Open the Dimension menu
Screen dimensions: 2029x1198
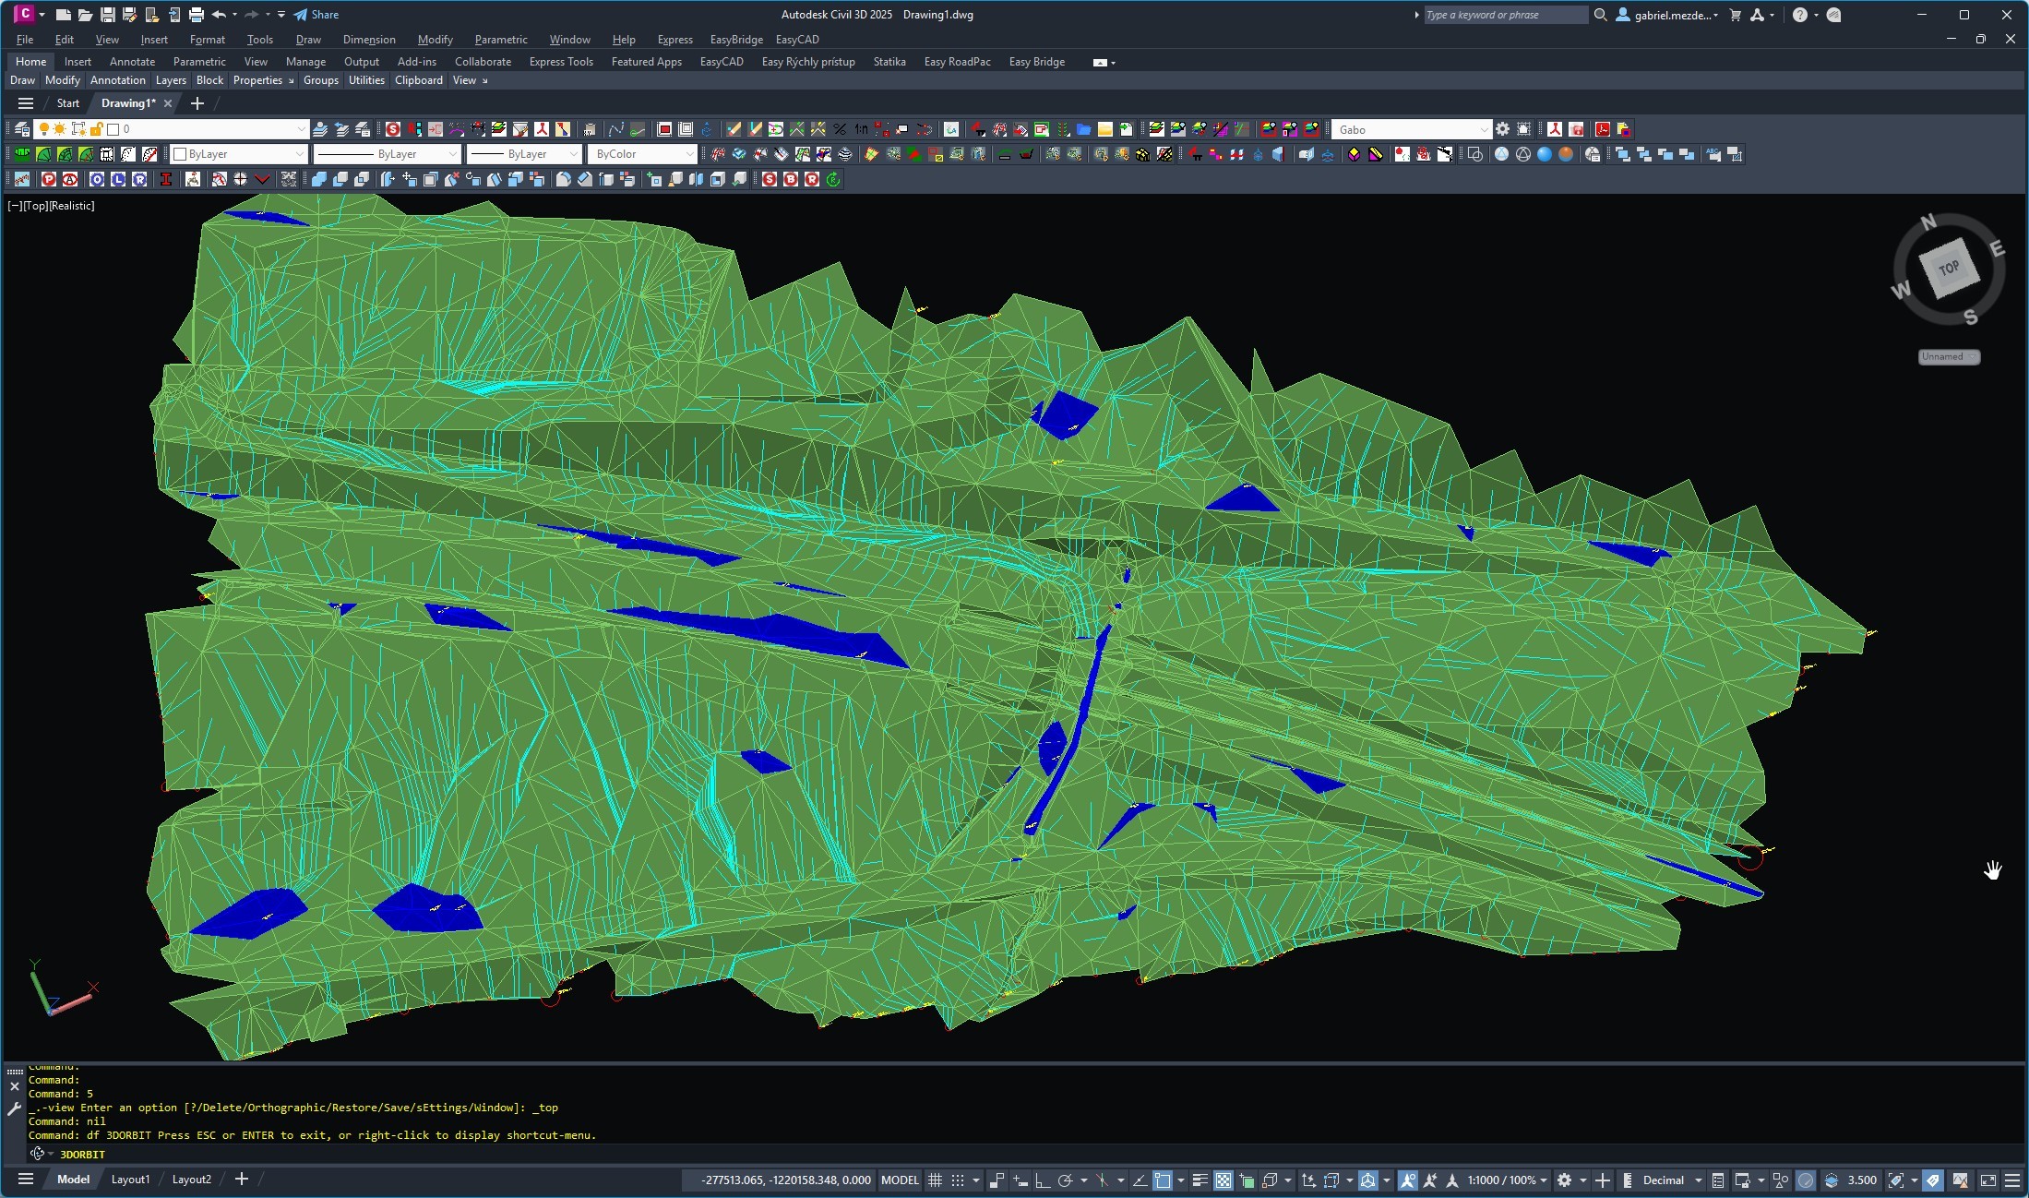(x=368, y=40)
